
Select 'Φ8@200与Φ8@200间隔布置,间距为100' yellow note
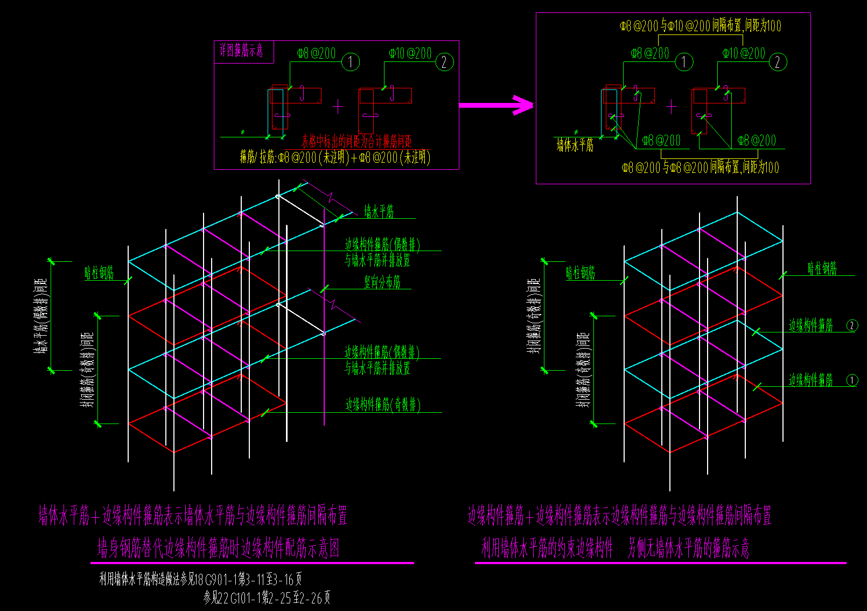coord(700,168)
